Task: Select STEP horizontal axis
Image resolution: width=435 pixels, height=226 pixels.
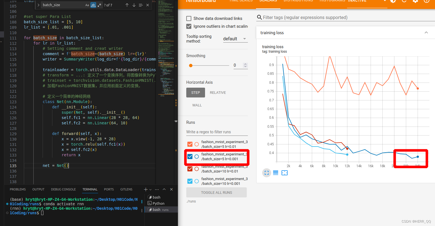Action: pos(196,93)
